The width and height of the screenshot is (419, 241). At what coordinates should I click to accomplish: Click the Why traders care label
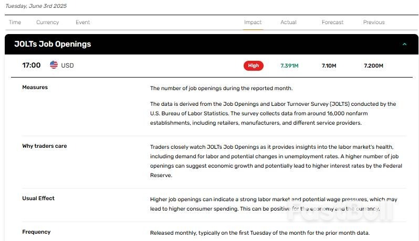pos(44,146)
